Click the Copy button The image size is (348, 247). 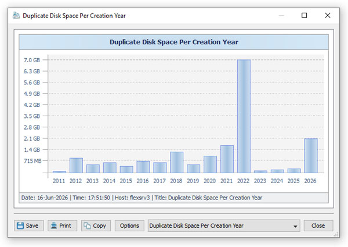pos(96,225)
